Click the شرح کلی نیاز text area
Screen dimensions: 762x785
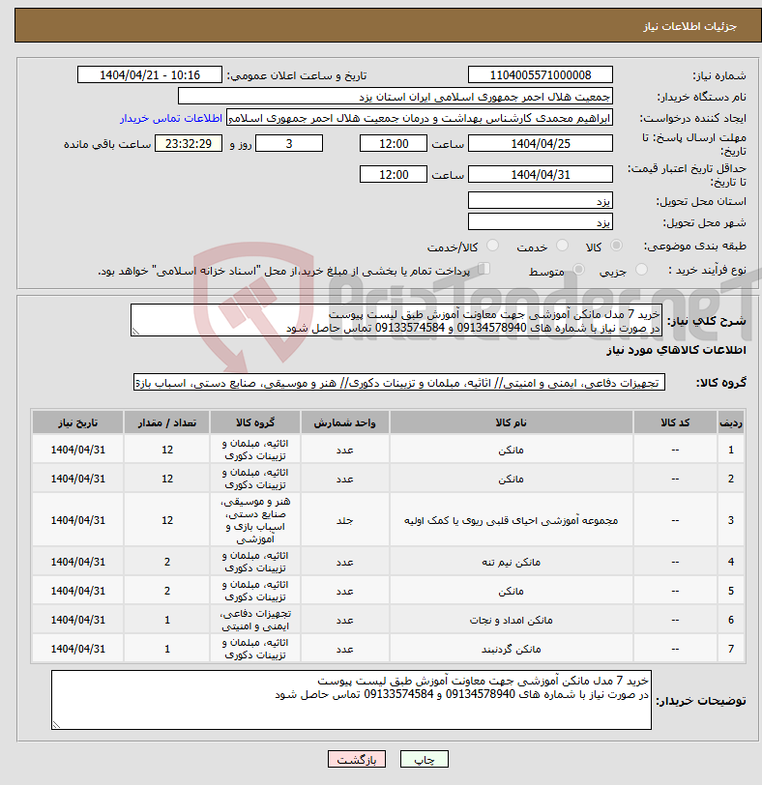pos(396,320)
